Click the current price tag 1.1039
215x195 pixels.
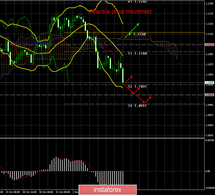210,83
